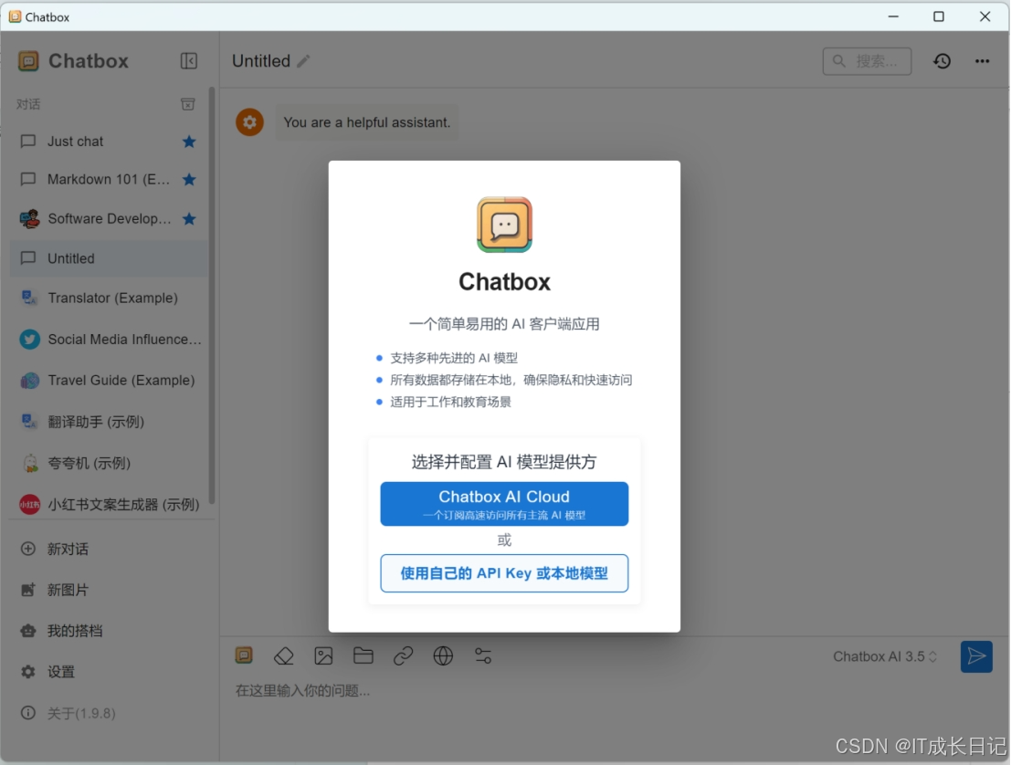
Task: Collapse the sidebar with the panel icon
Action: click(x=188, y=60)
